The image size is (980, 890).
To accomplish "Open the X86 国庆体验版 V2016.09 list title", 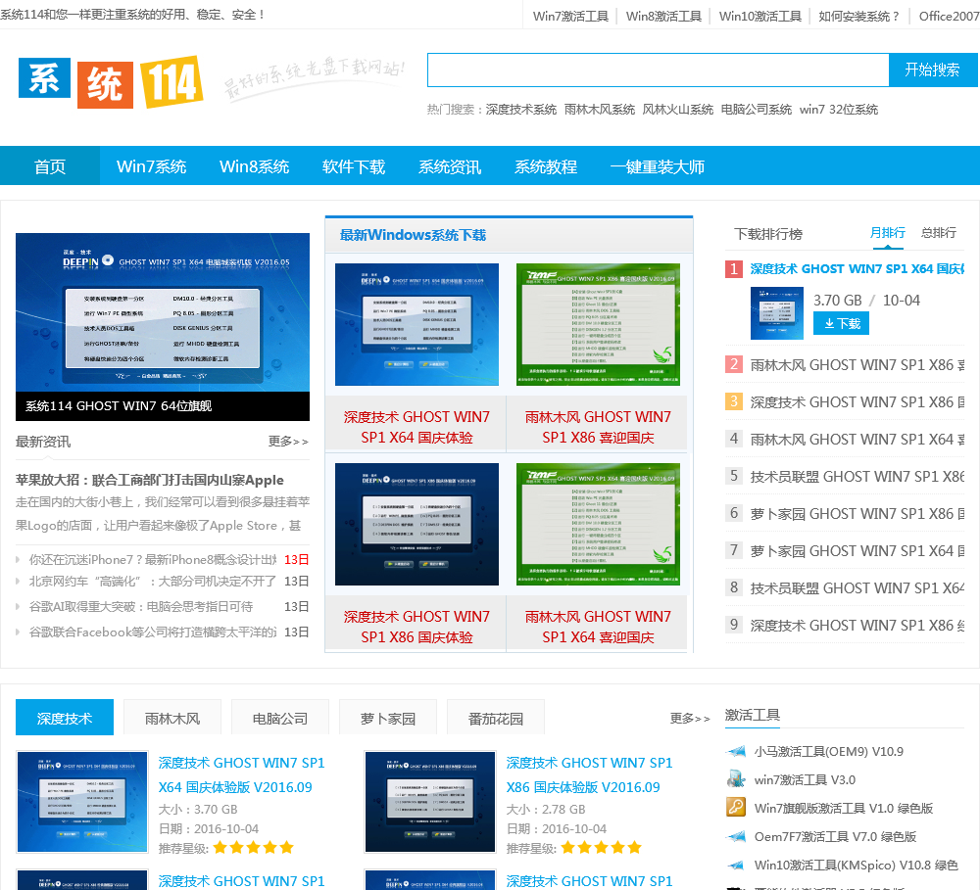I will point(589,775).
